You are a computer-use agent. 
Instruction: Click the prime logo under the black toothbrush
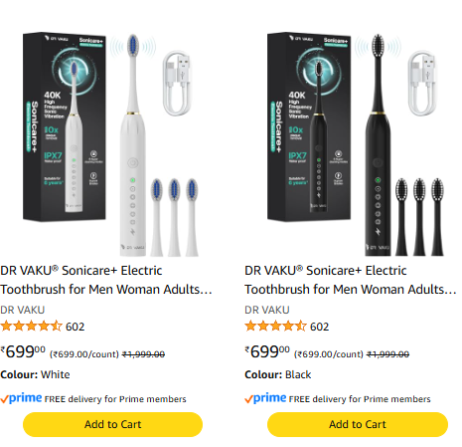click(x=265, y=398)
